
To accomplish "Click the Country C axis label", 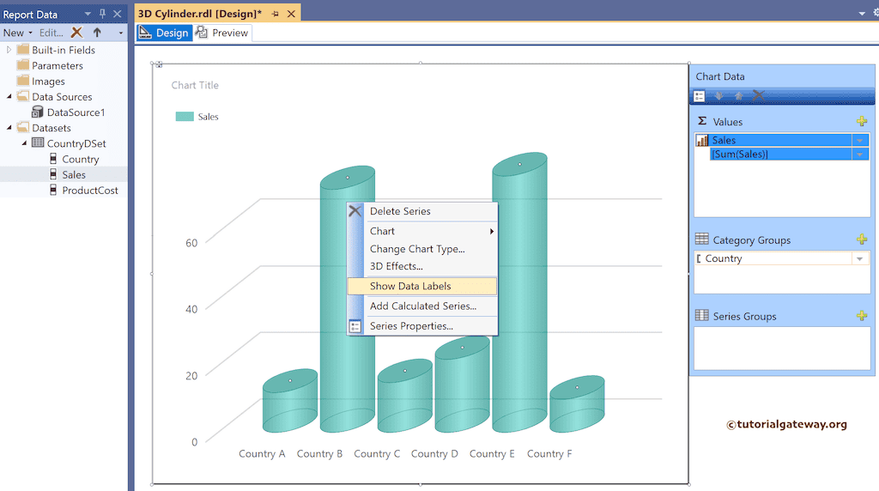I will [377, 454].
